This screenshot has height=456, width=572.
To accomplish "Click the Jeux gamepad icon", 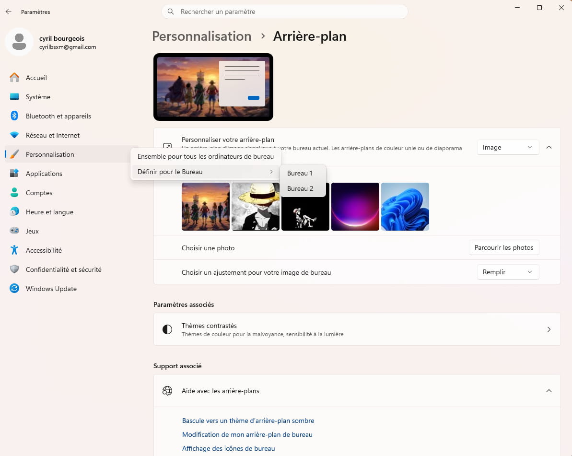I will (14, 231).
